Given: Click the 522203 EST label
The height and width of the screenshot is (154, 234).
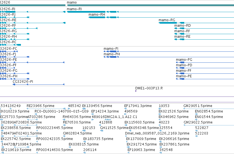Looking at the screenshot, I should point(202,133).
